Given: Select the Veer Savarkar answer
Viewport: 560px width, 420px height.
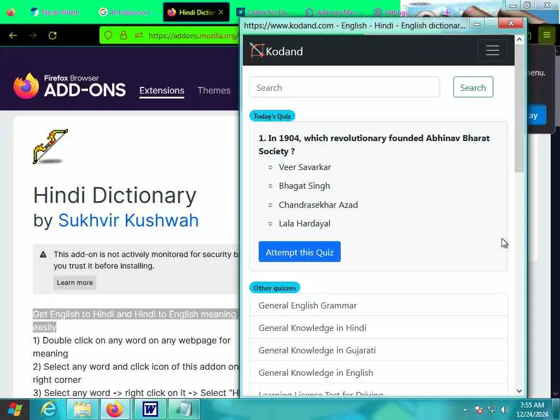Looking at the screenshot, I should tap(305, 167).
